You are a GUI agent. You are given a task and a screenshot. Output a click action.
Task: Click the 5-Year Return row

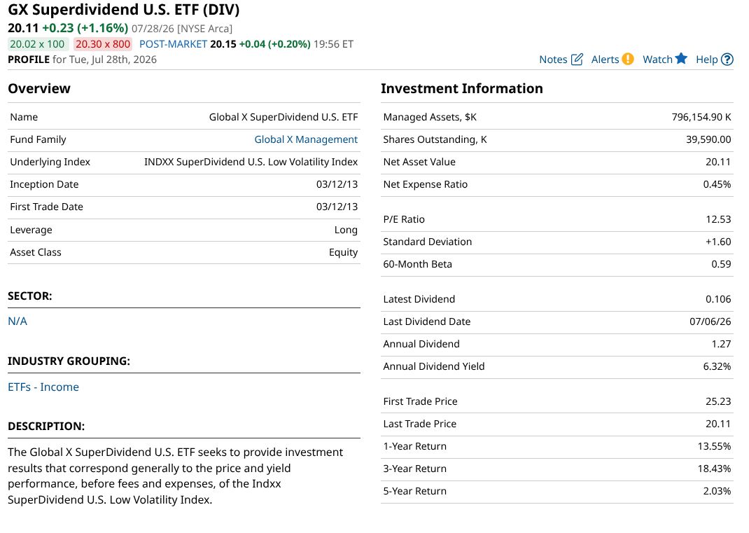pyautogui.click(x=557, y=492)
